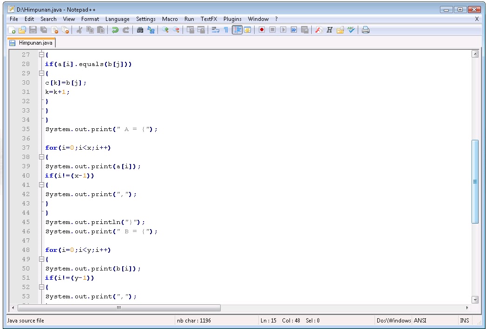Click the Save file diskette icon
This screenshot has width=486, height=329.
point(33,30)
